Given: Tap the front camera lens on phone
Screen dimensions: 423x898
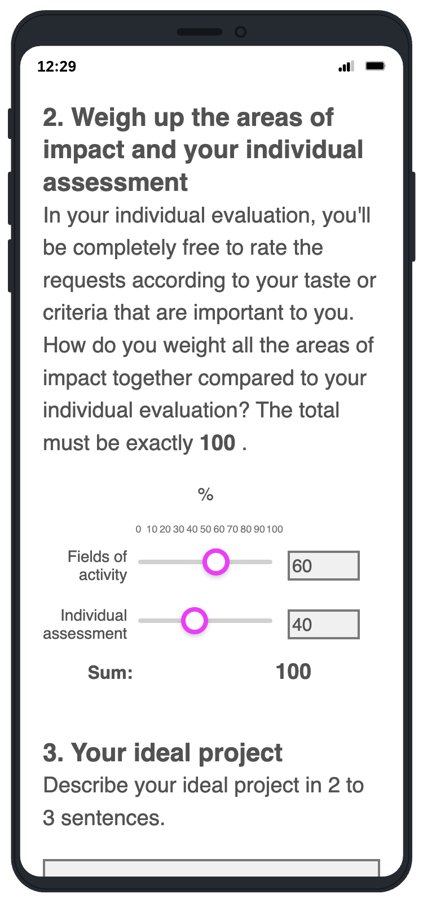Looking at the screenshot, I should pyautogui.click(x=241, y=32).
